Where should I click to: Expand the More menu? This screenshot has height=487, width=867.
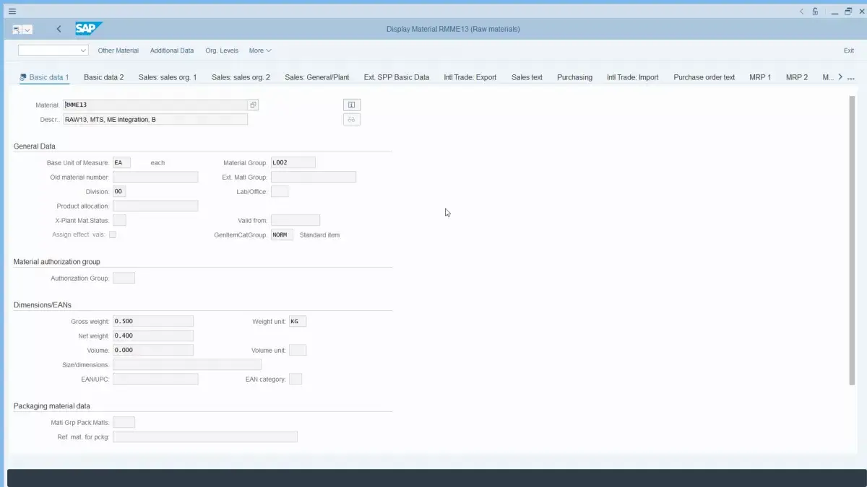coord(260,51)
